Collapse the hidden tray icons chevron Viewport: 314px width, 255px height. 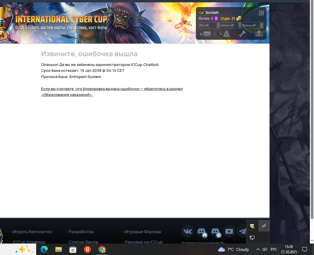(258, 249)
